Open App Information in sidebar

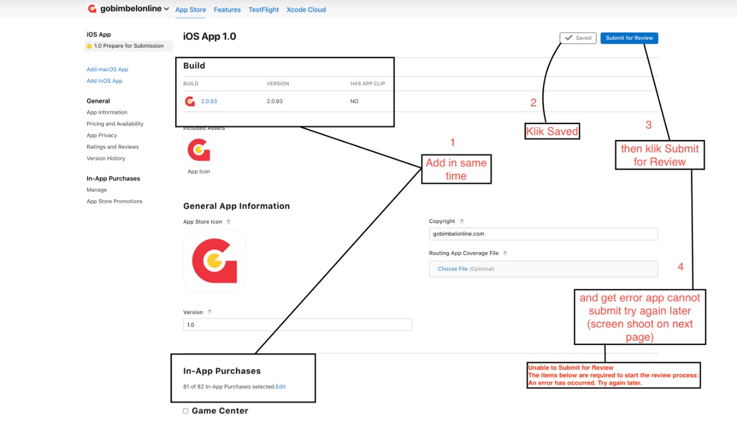107,113
